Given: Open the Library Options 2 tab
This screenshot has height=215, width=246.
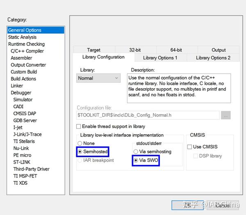Looking at the screenshot, I should [x=213, y=58].
